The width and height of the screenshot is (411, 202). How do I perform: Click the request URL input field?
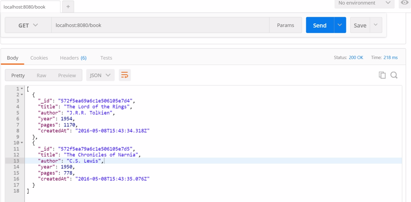pyautogui.click(x=160, y=25)
